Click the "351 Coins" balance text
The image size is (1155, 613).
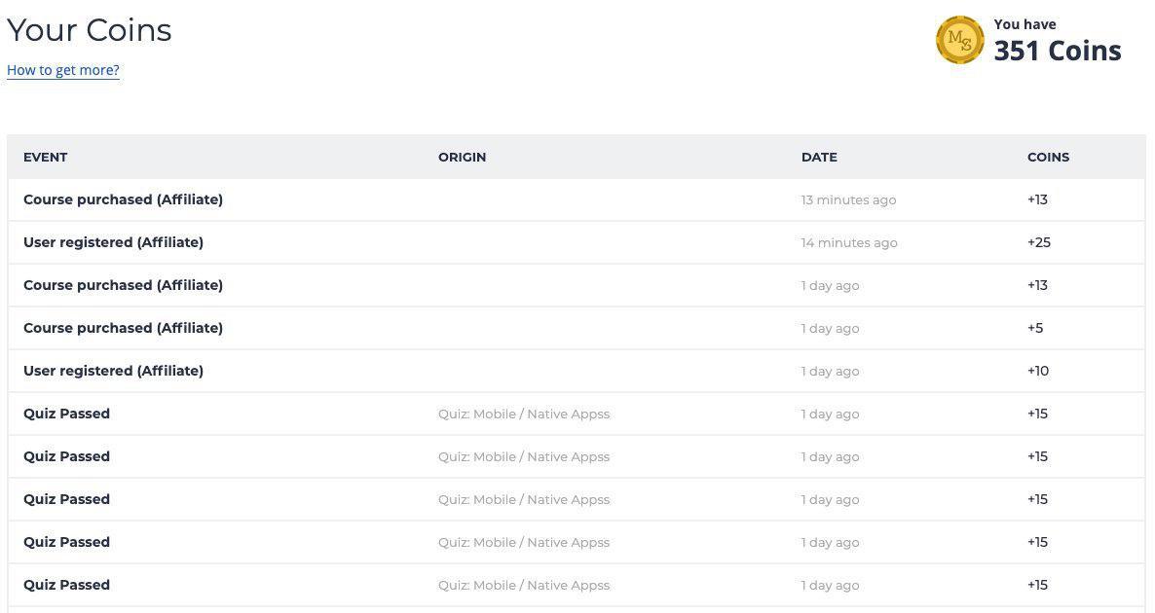(1057, 51)
